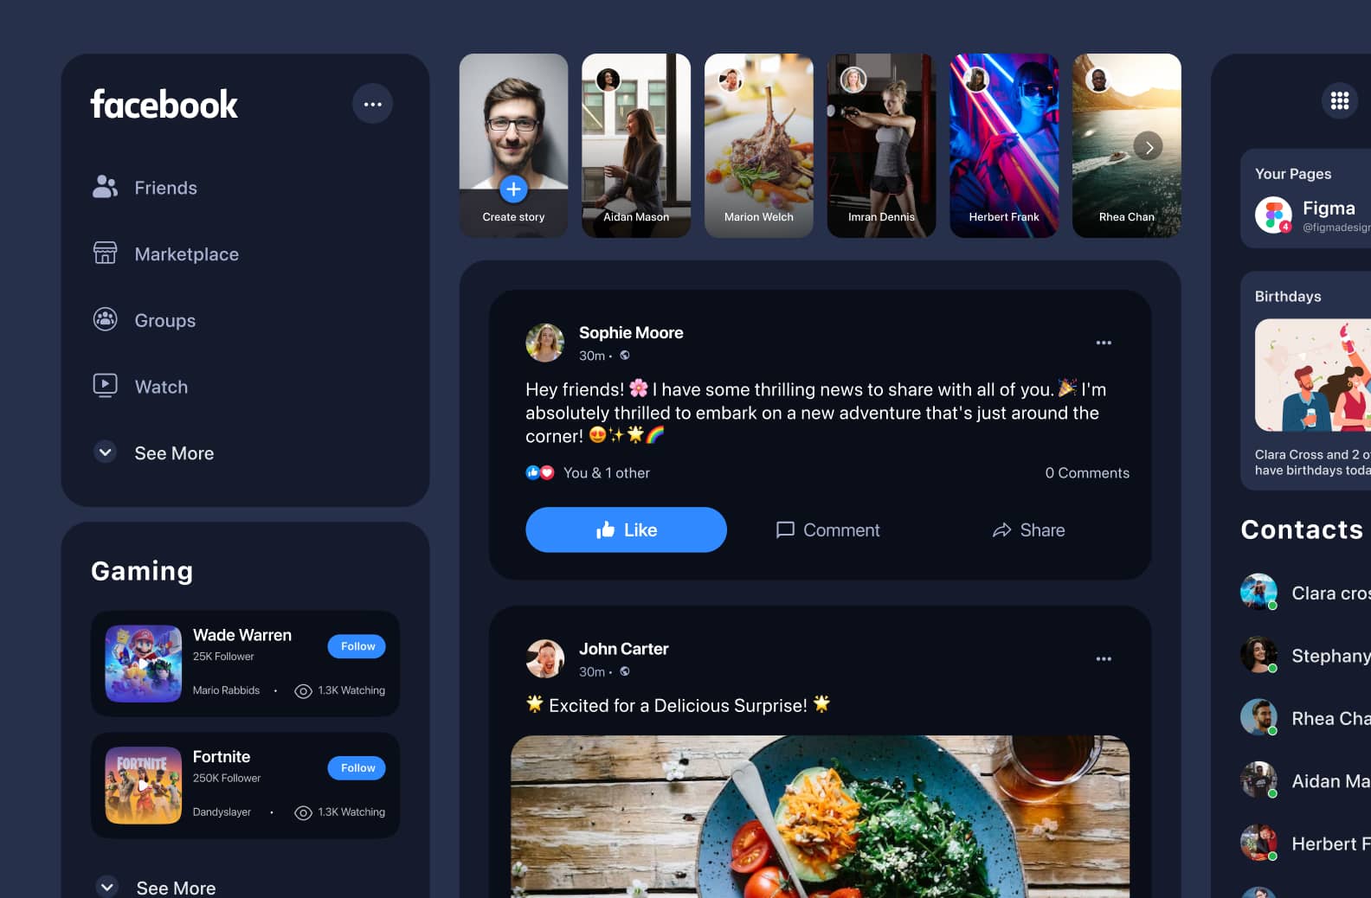Click the facebook logo

point(164,105)
